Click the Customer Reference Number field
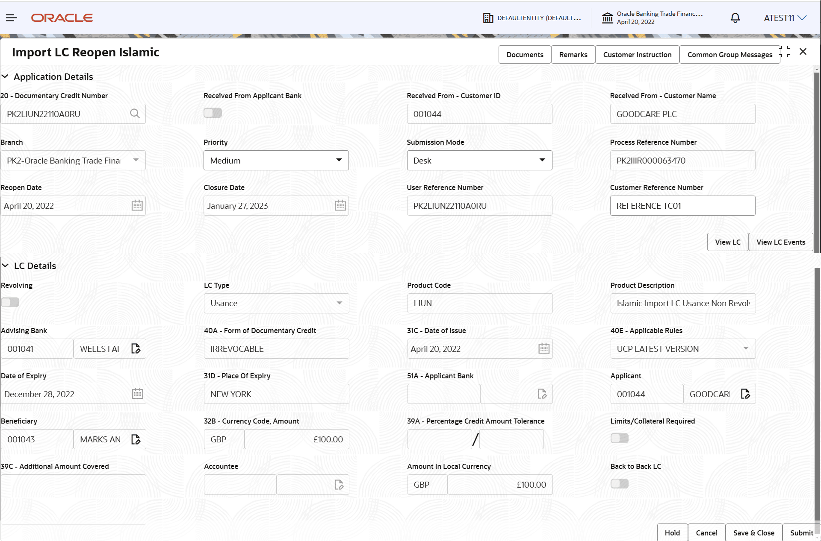This screenshot has width=821, height=541. (x=682, y=206)
